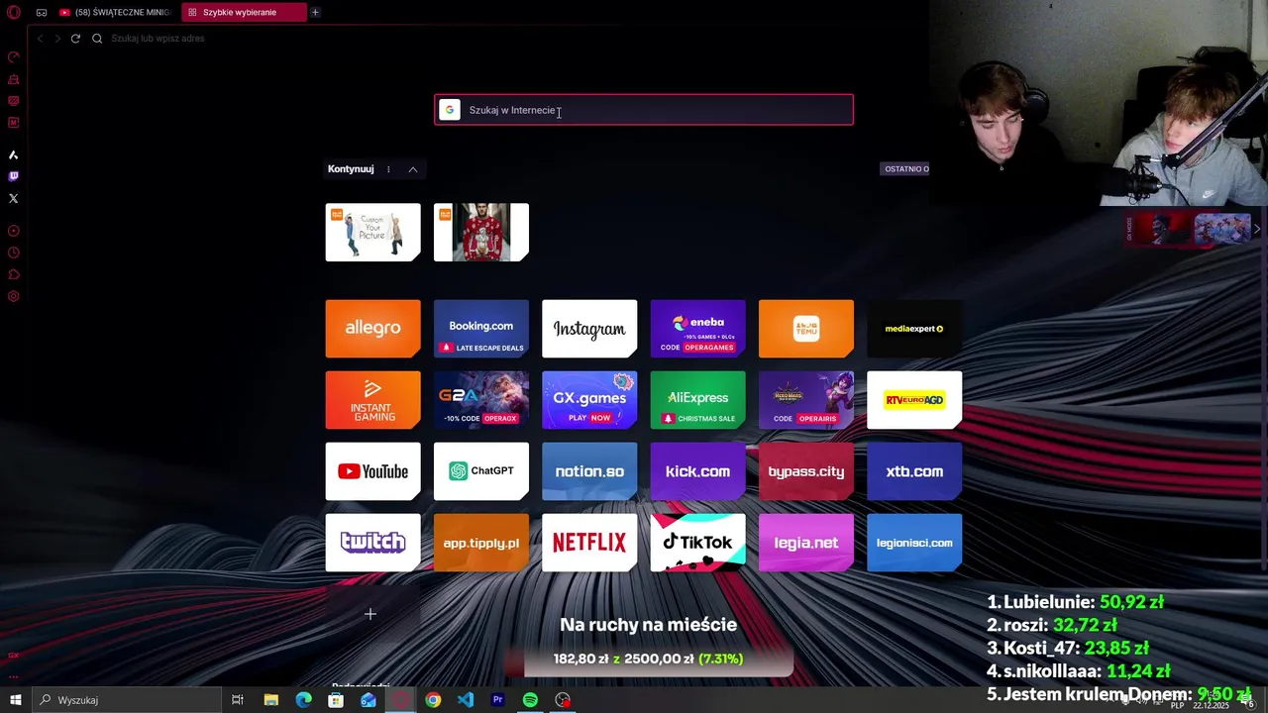
Task: Open GX Cleaner sidebar icon
Action: coord(14,78)
